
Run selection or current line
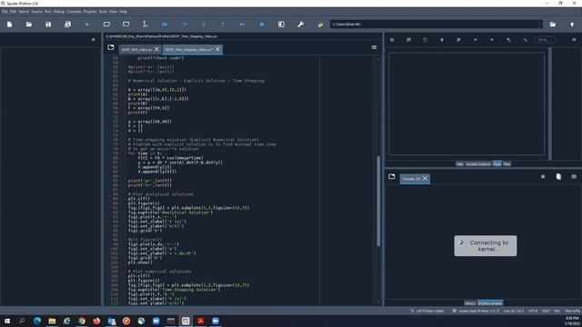(x=145, y=25)
